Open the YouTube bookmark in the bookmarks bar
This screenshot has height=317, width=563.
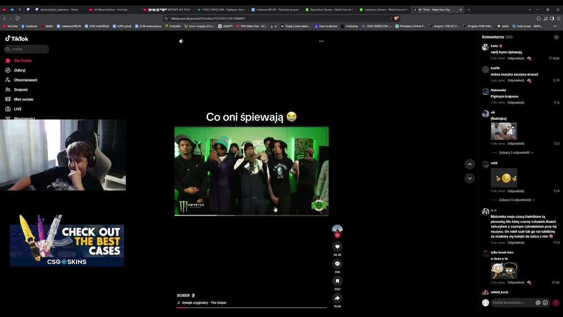10,26
